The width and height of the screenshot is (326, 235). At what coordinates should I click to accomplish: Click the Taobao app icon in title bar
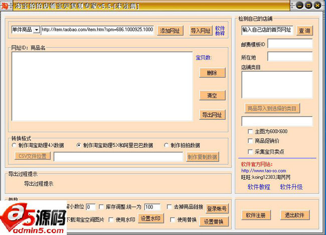[x=5, y=6]
